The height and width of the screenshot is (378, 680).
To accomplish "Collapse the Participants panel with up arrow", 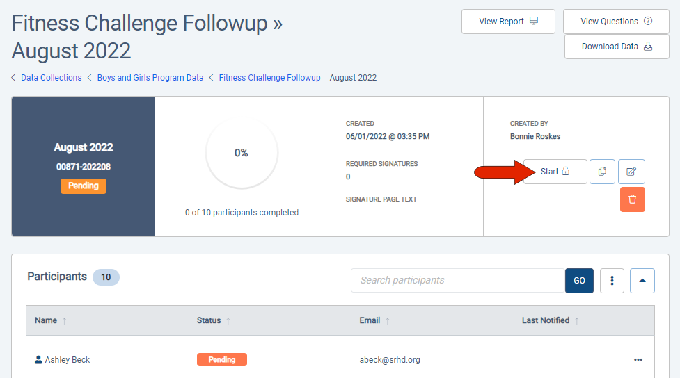I will [642, 281].
